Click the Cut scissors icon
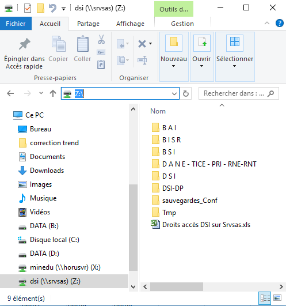The width and height of the screenshot is (286, 306). tap(101, 39)
